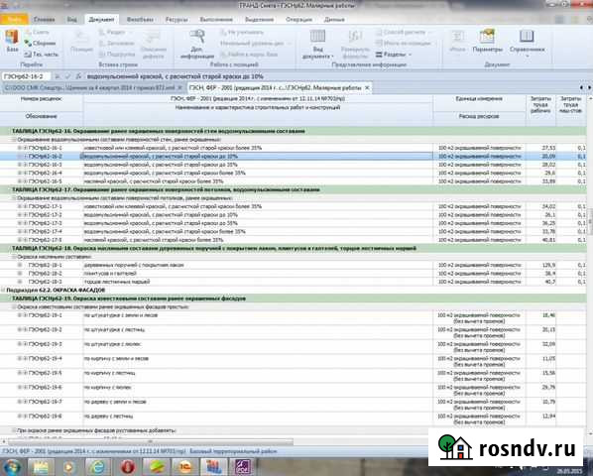Click the Параметры ribbon button
This screenshot has height=476, width=593.
tap(488, 41)
